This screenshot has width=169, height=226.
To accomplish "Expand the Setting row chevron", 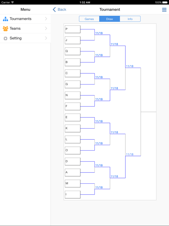I will tap(46, 38).
